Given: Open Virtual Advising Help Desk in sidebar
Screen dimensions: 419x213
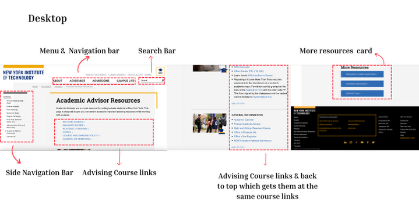Looking at the screenshot, I should point(15,102).
